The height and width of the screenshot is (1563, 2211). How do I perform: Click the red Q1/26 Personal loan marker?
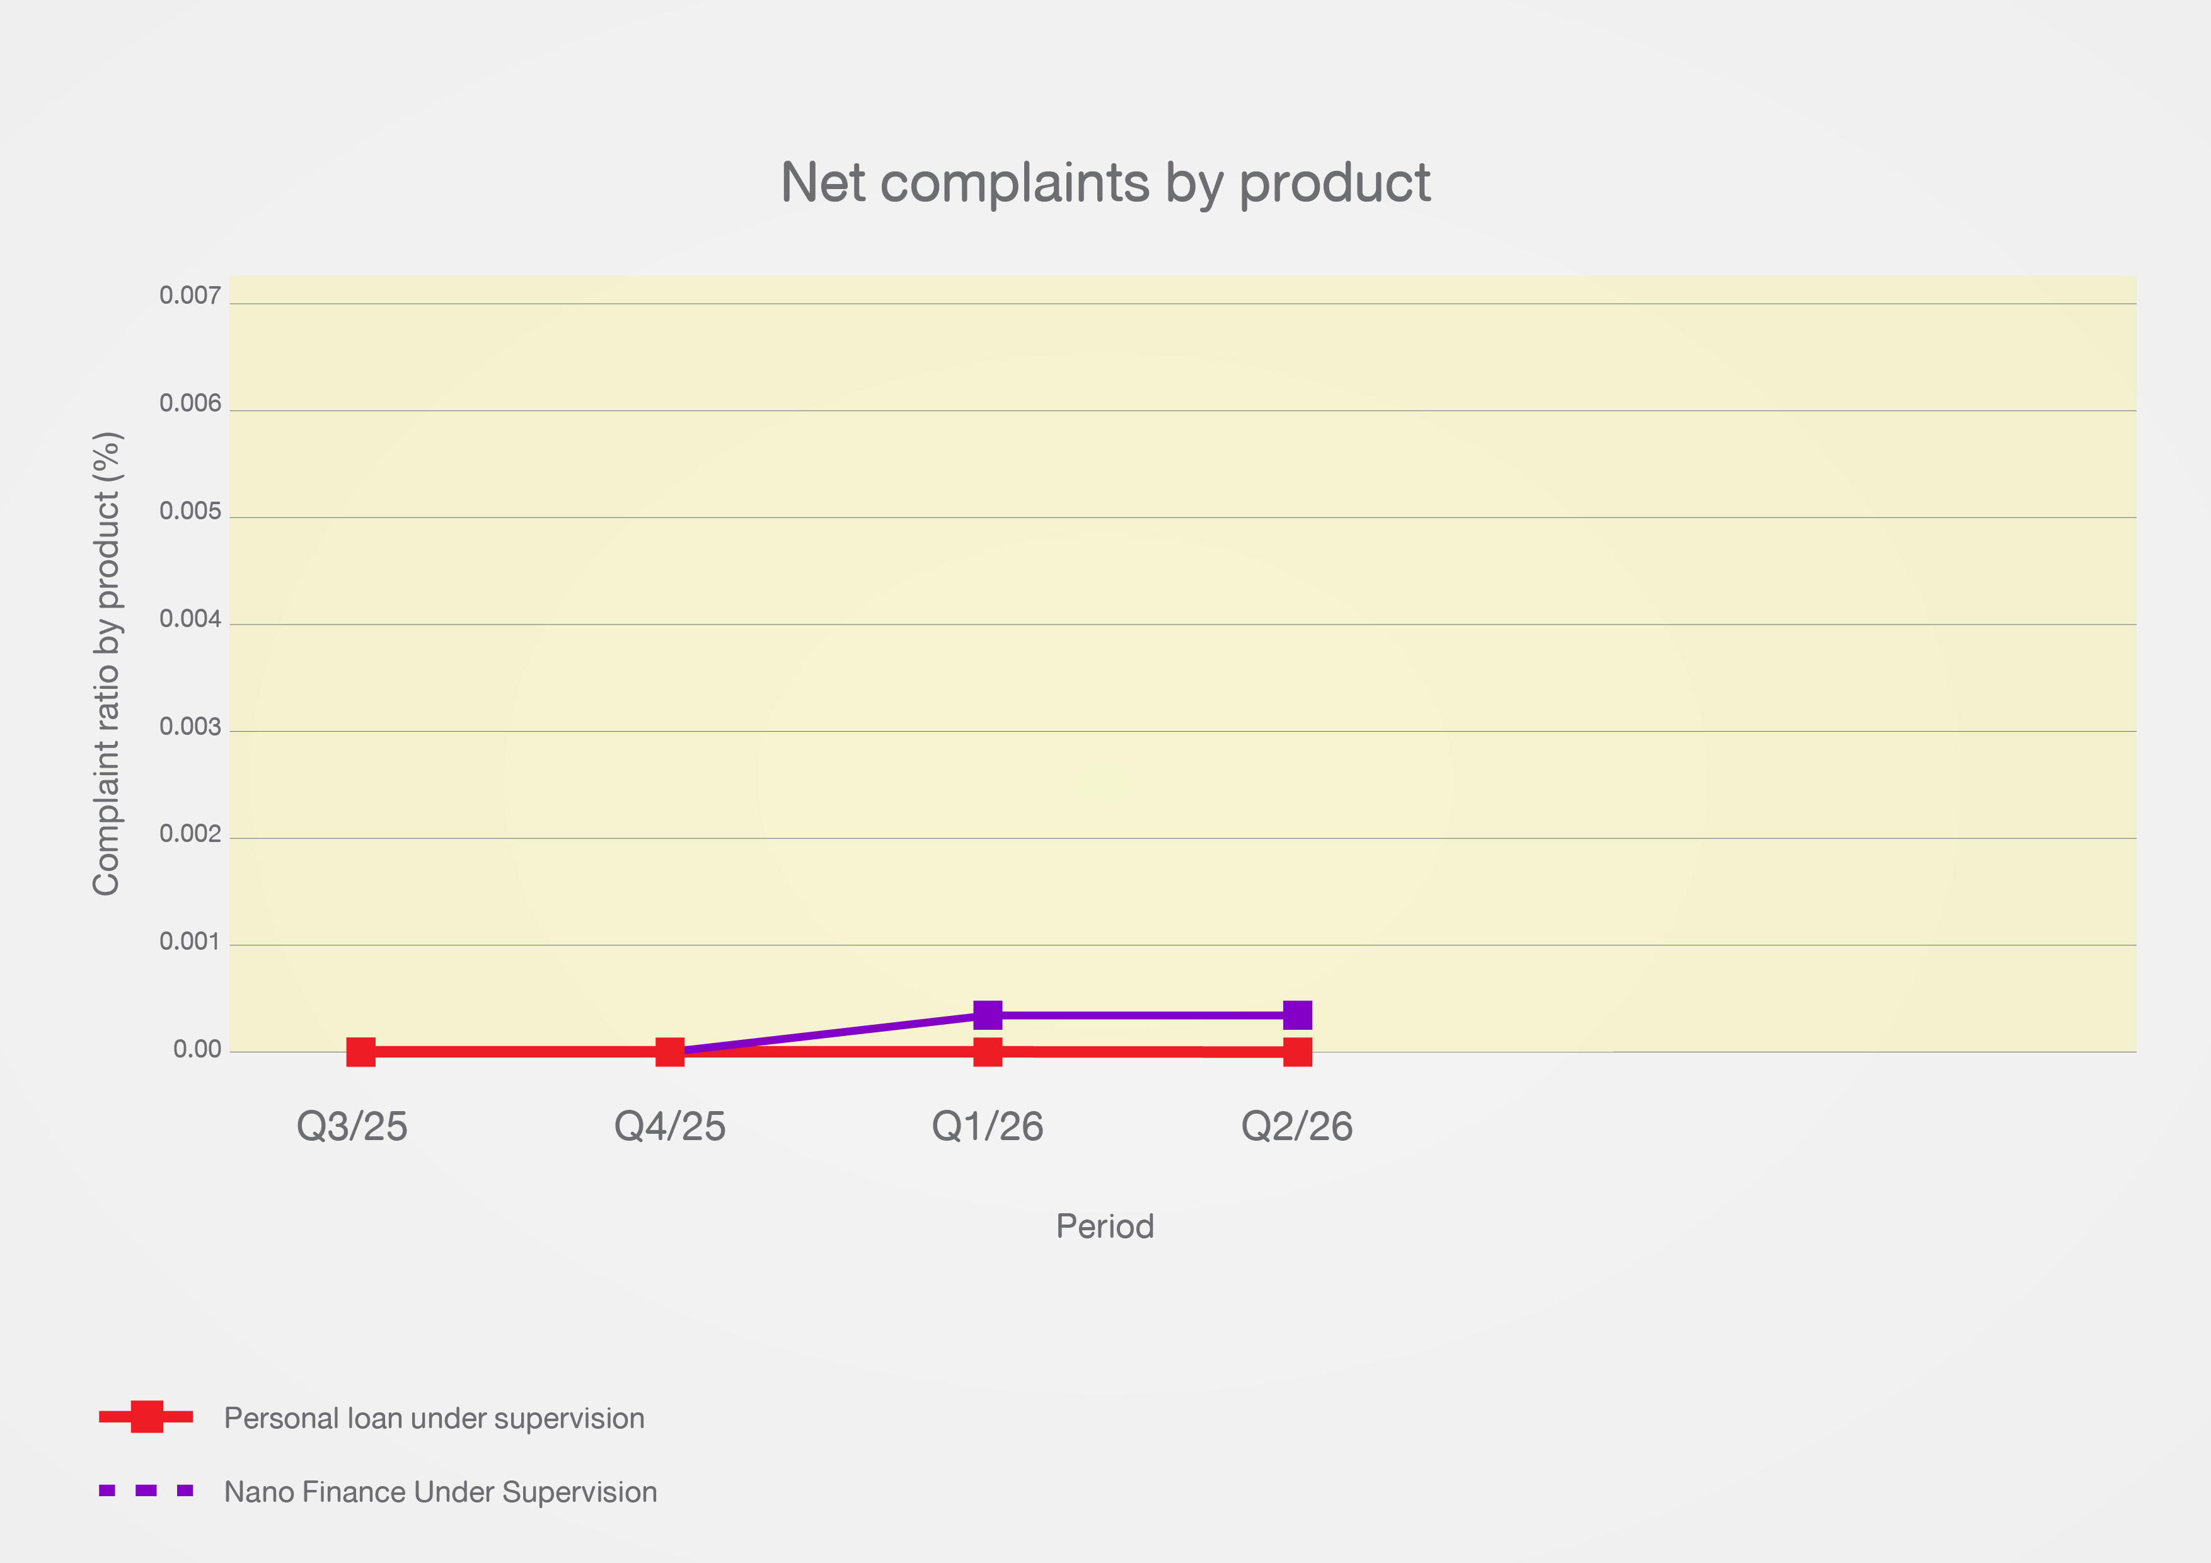pyautogui.click(x=987, y=1052)
